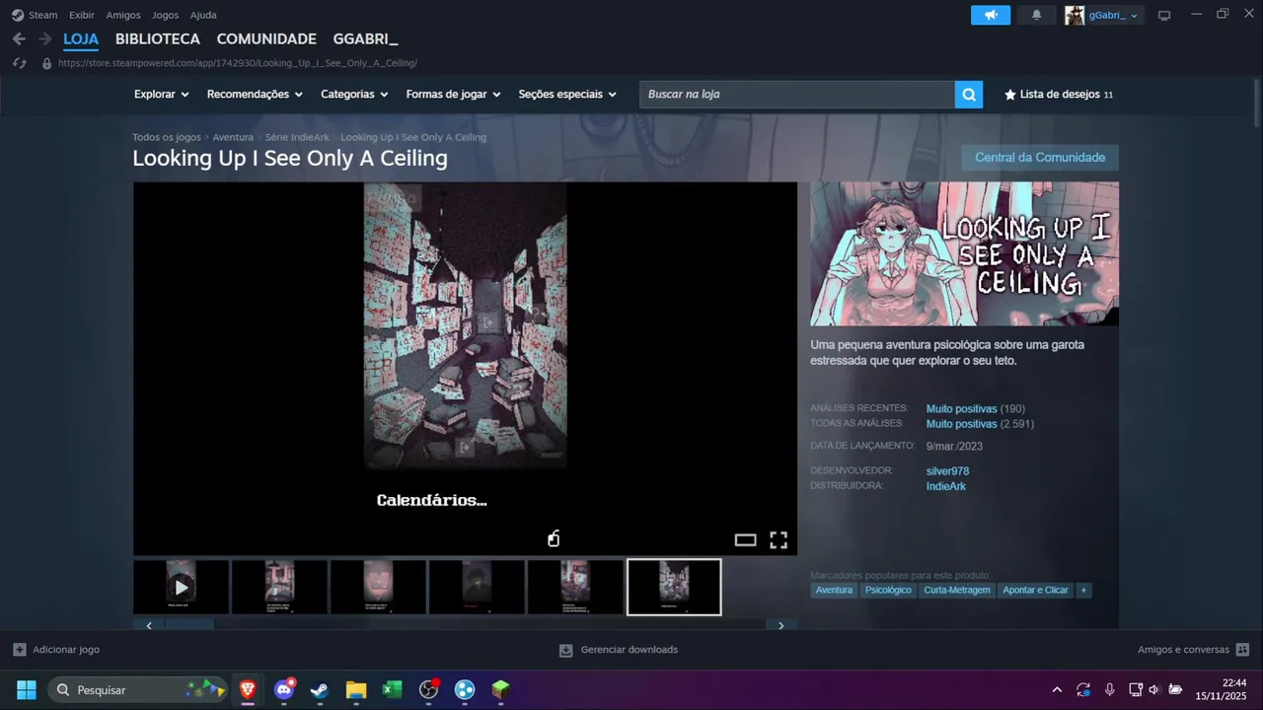Open the IndieArk publisher link
The width and height of the screenshot is (1263, 710).
pyautogui.click(x=946, y=486)
